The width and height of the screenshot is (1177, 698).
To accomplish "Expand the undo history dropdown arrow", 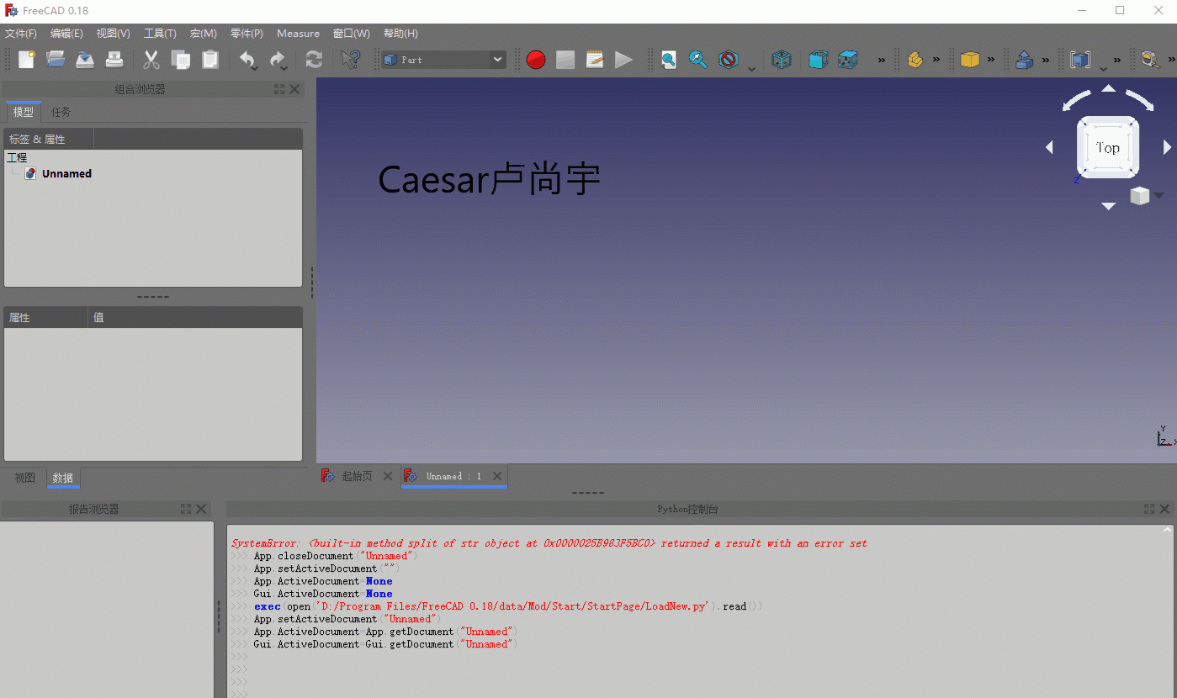I will (x=255, y=68).
